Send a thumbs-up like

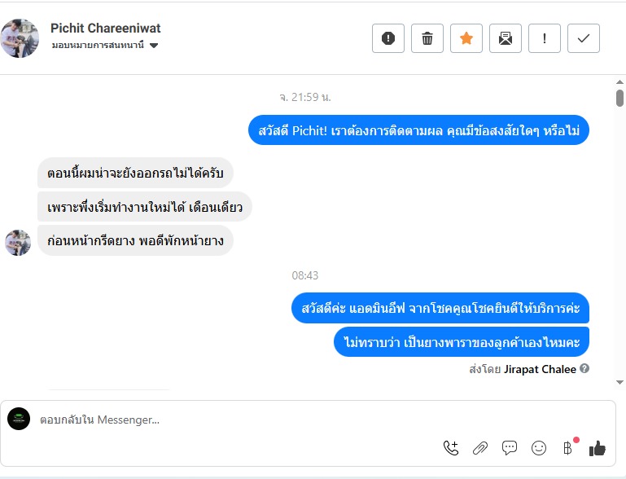tap(598, 447)
